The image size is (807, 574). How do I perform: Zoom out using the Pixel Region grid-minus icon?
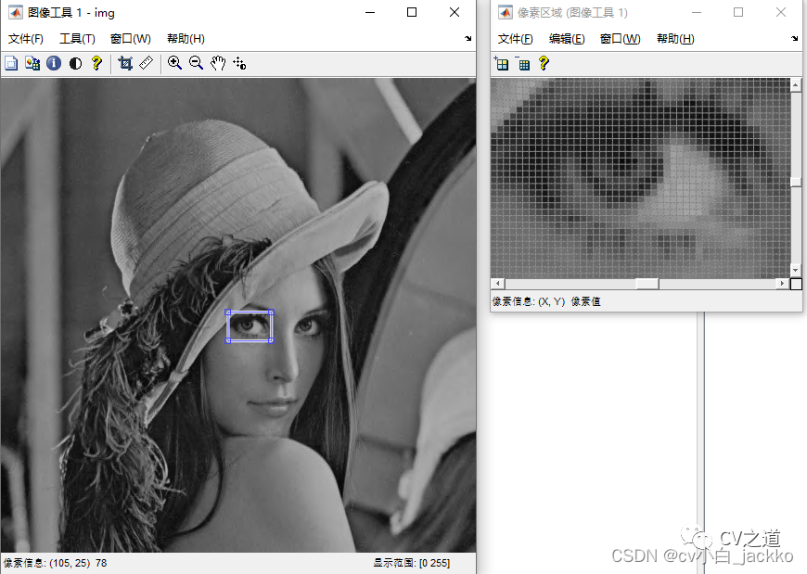pos(523,63)
